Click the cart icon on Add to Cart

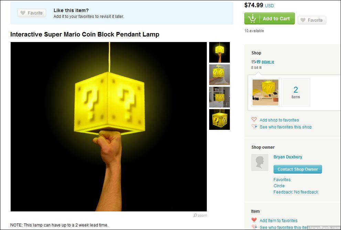(252, 19)
